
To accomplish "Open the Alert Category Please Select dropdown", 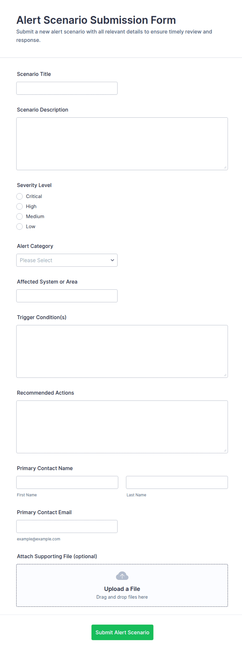I will 67,260.
